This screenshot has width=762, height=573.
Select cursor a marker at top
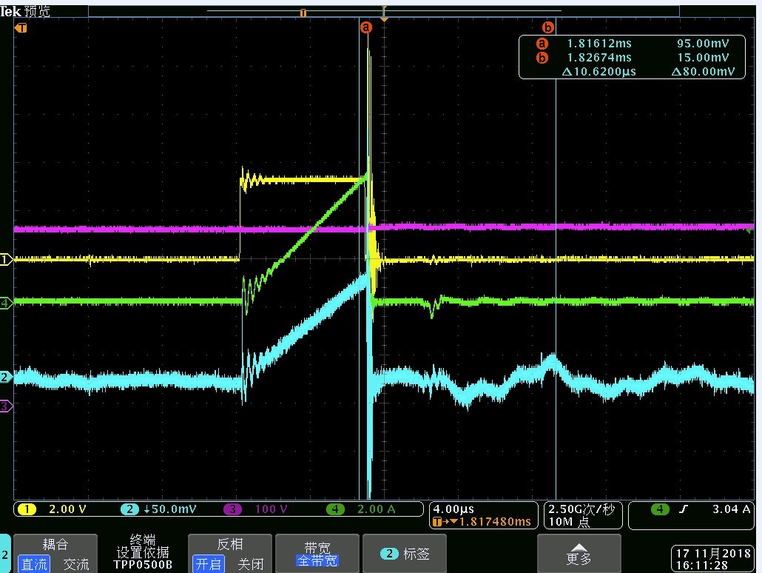(366, 27)
